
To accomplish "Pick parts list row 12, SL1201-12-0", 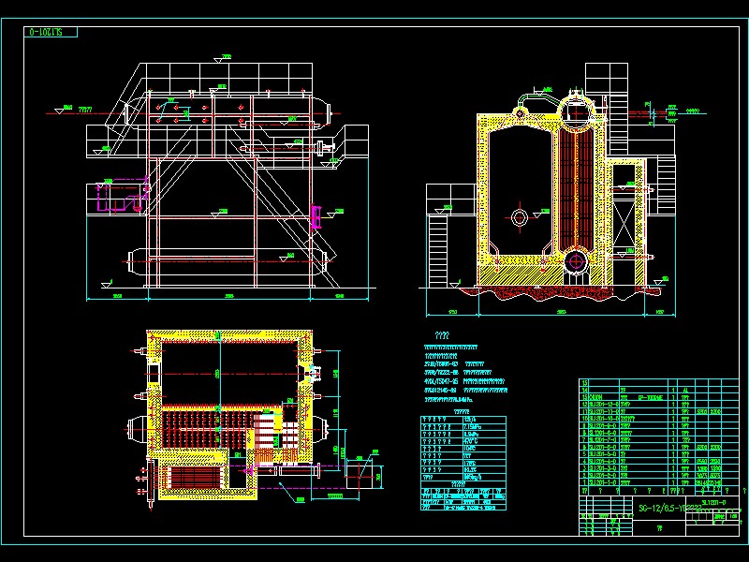I will pyautogui.click(x=659, y=405).
